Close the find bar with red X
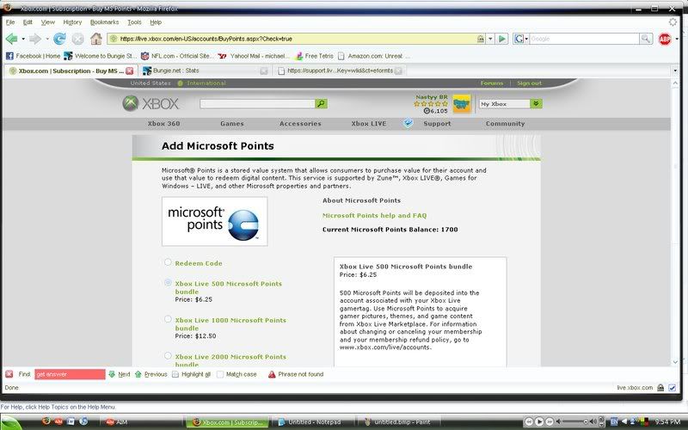 pyautogui.click(x=9, y=374)
